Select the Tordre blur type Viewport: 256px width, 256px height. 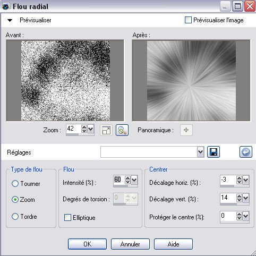click(x=15, y=217)
